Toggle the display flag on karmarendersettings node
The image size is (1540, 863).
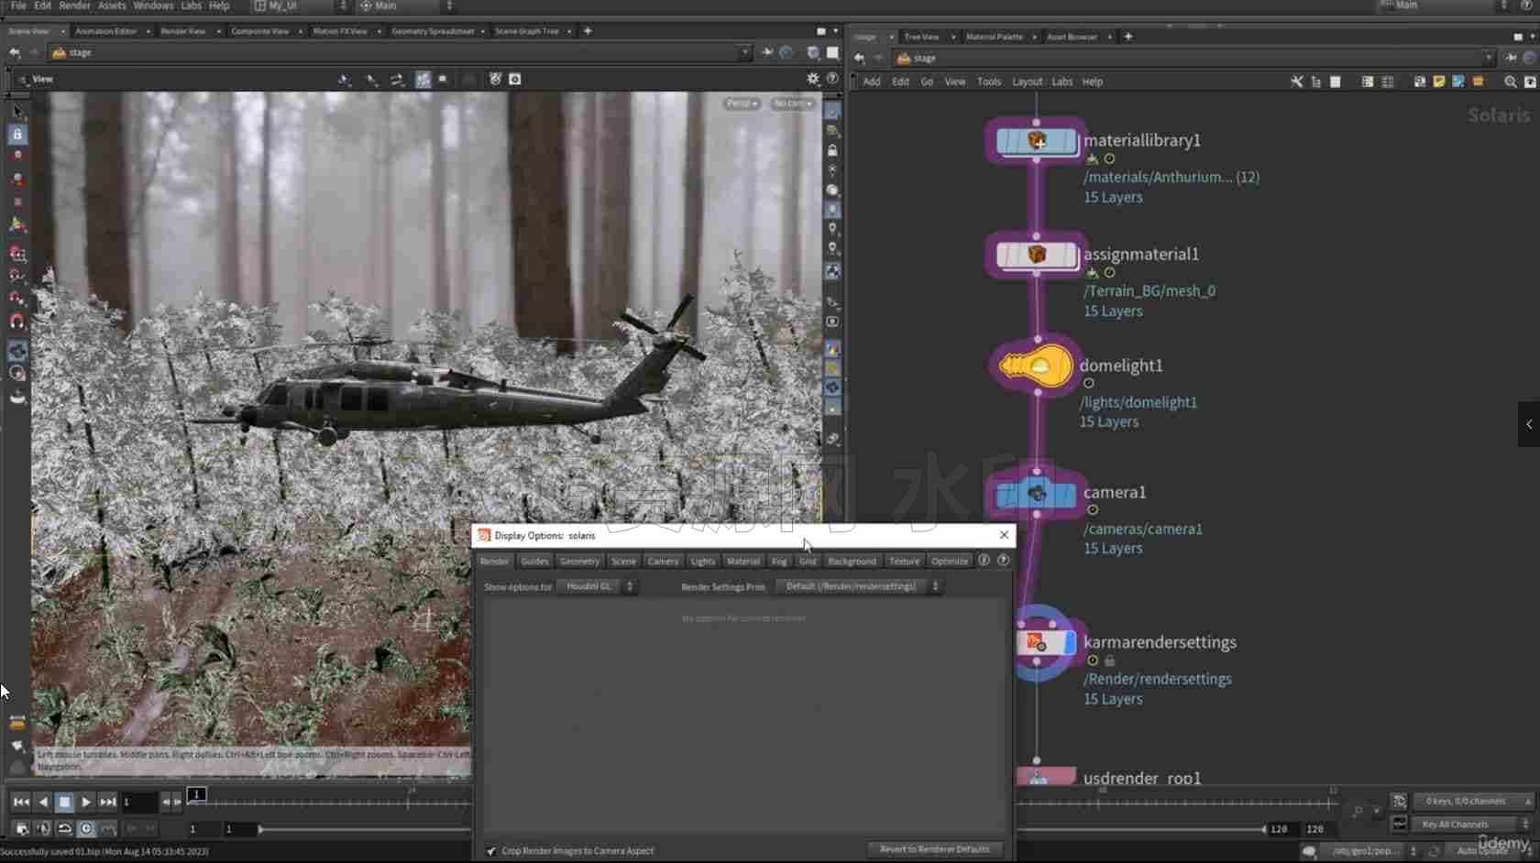pyautogui.click(x=1071, y=643)
